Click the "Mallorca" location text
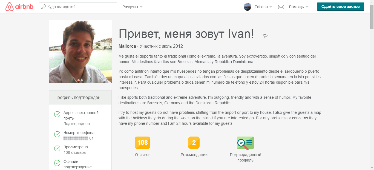 pyautogui.click(x=127, y=46)
